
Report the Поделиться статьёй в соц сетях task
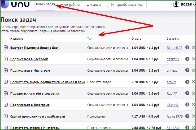pos(187,93)
